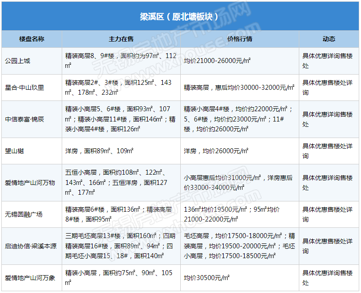Image resolution: width=361 pixels, height=293 pixels.
Task: Click 山河万物 row's 具体优惠详询售楼处
Action: 327,183
